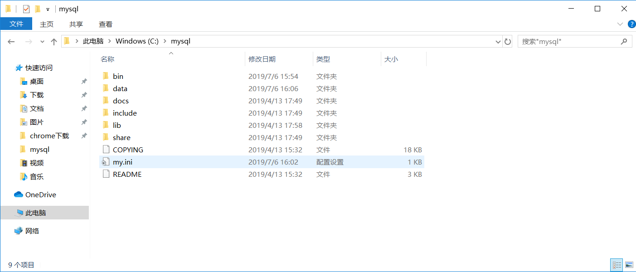
Task: Expand address bar history dropdown
Action: [498, 41]
